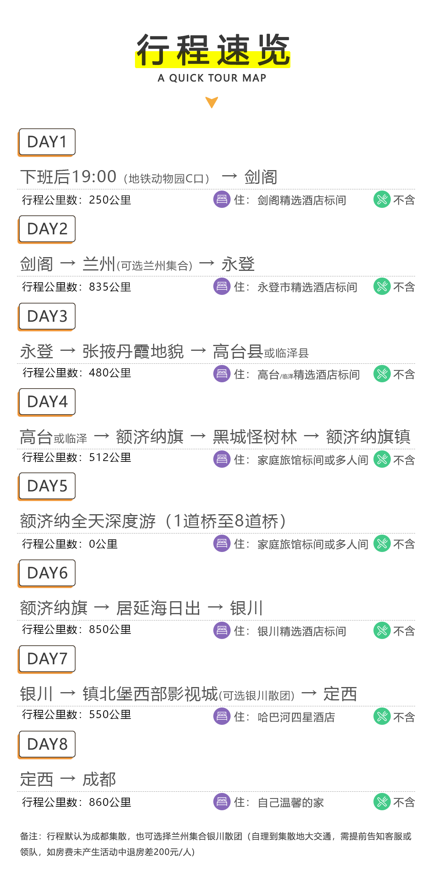Click the purple bed icon beside 永登市精选酒店标间

click(222, 286)
